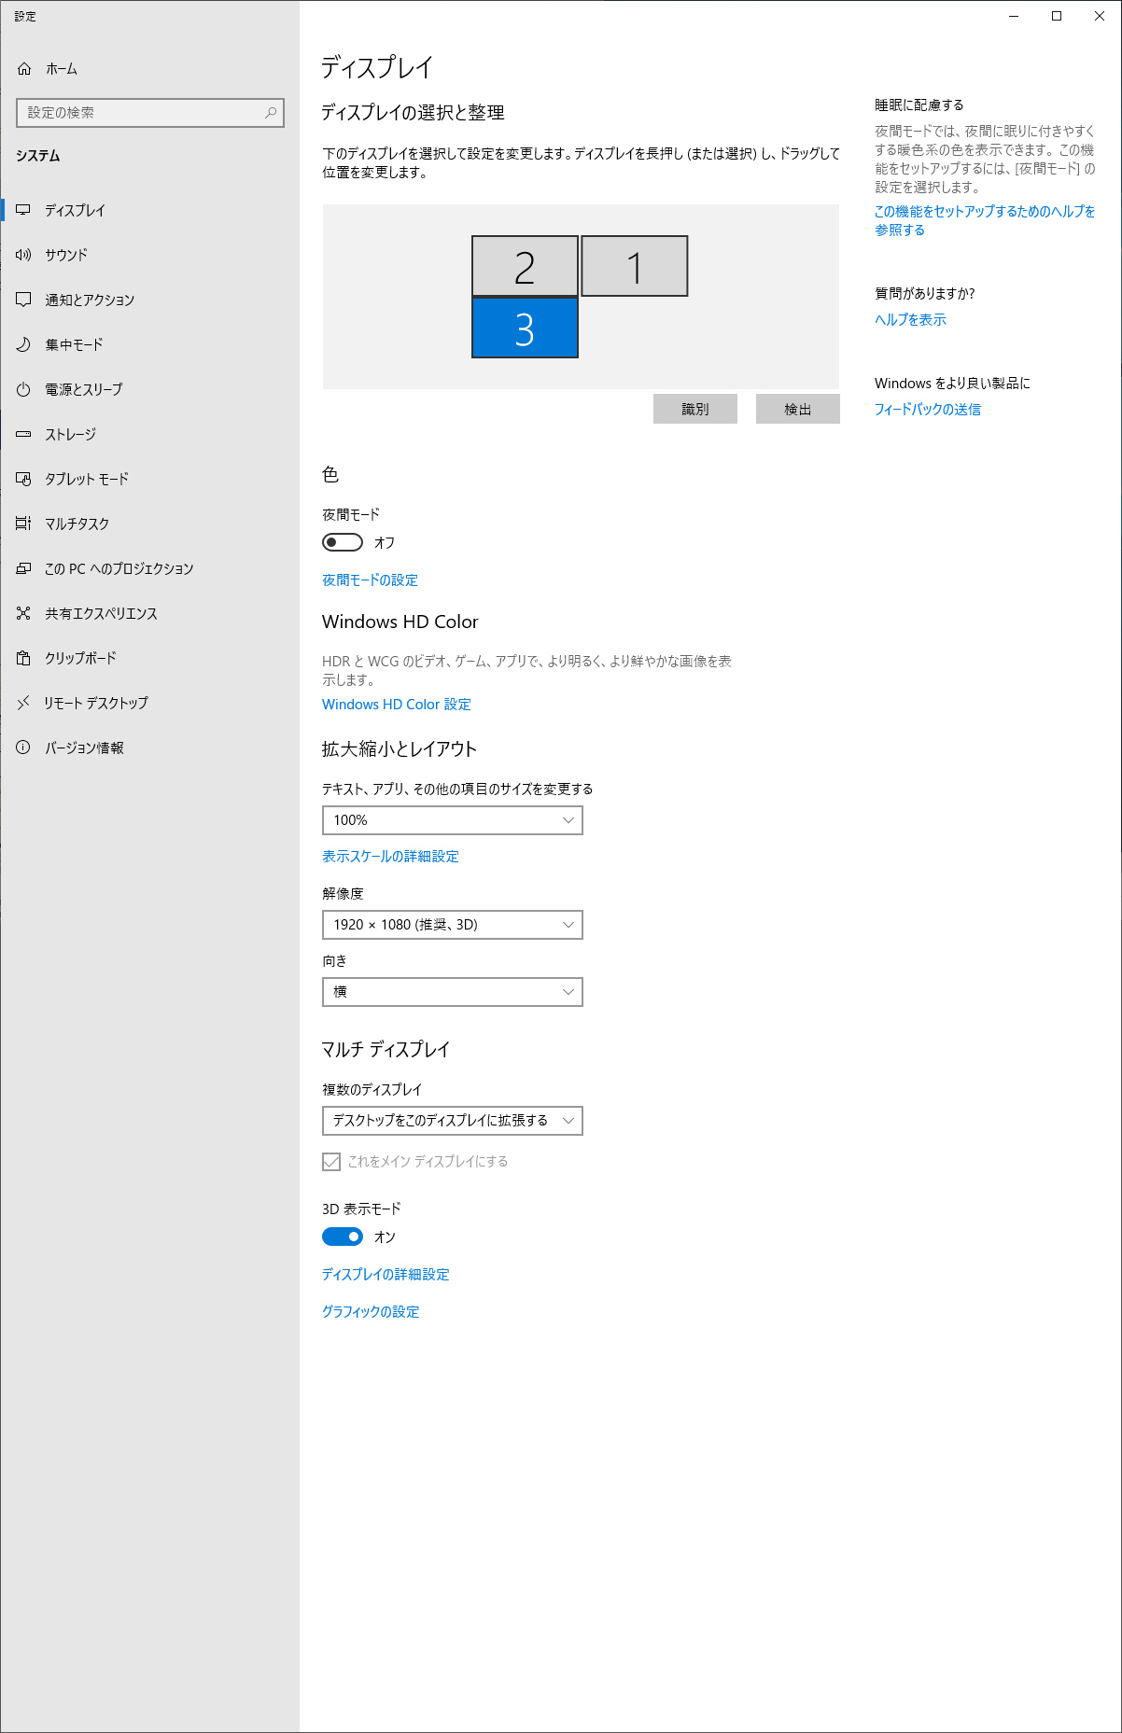Click the Remote Desktop icon
The image size is (1122, 1733).
[23, 703]
